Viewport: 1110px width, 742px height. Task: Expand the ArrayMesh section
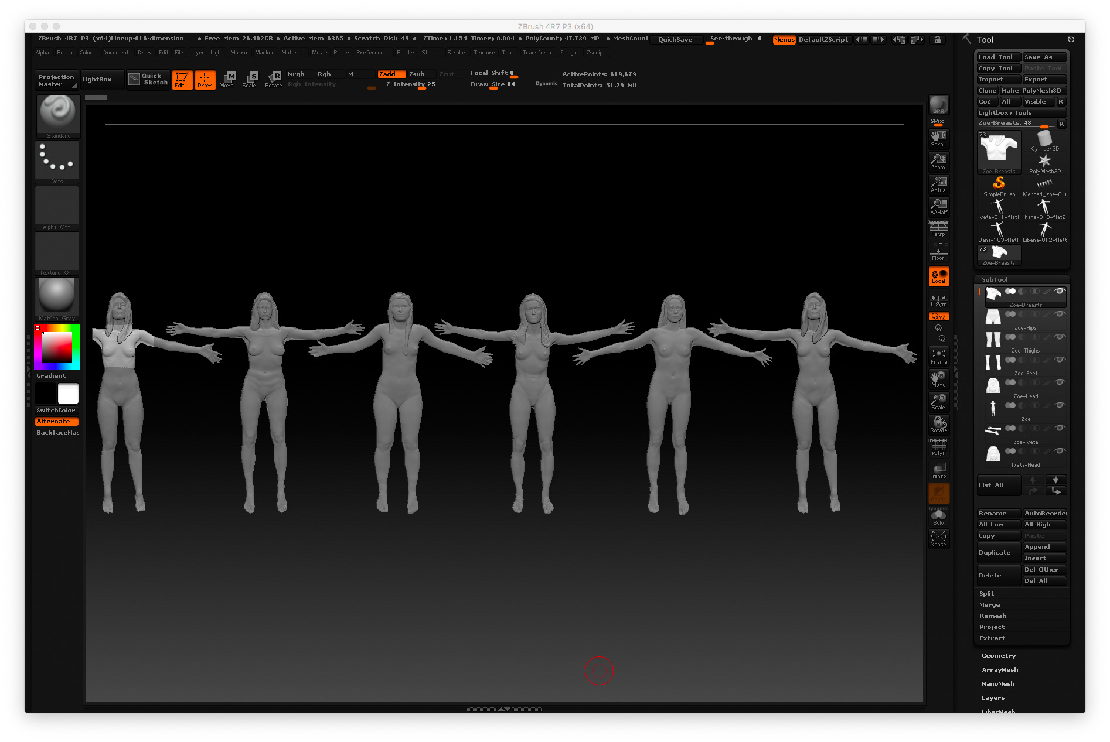(1000, 670)
